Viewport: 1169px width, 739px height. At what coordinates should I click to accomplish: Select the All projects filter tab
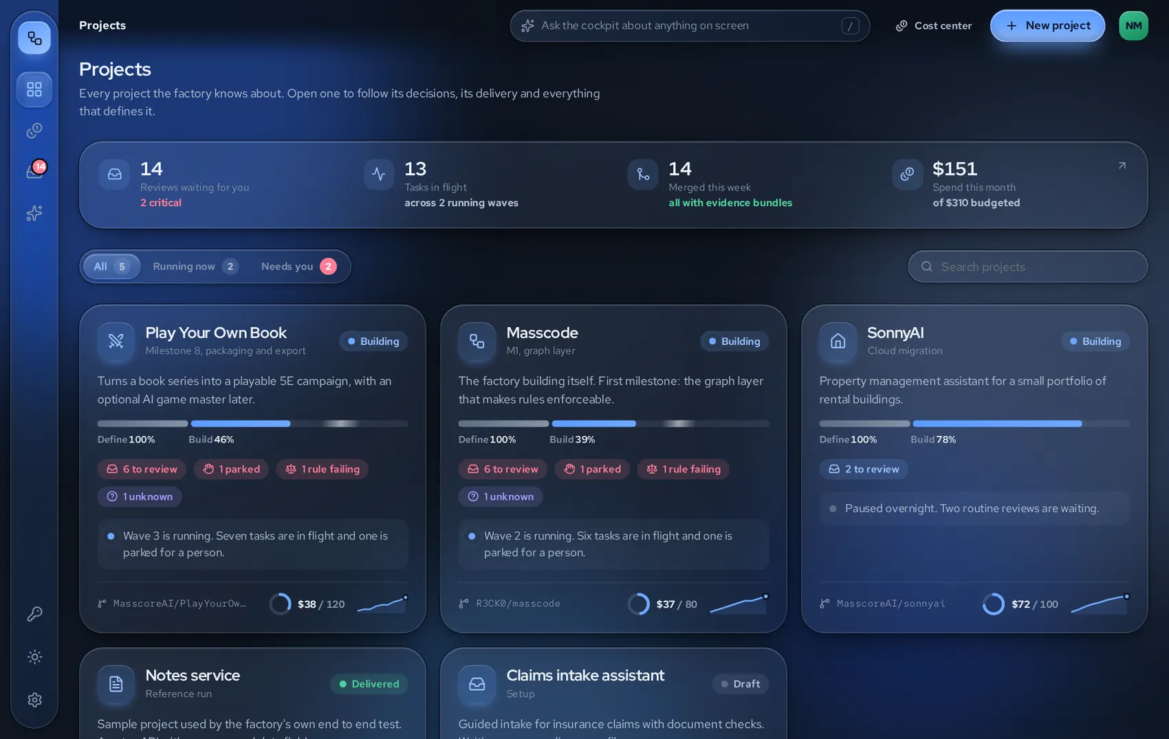(x=111, y=267)
